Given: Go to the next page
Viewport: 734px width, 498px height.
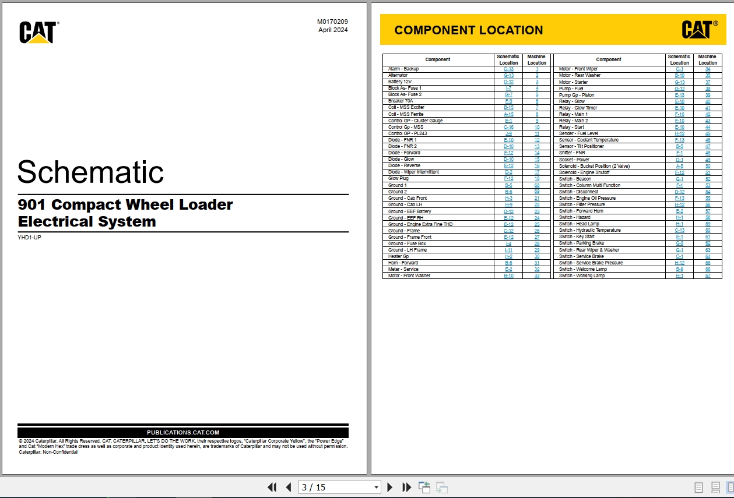Looking at the screenshot, I should click(390, 488).
